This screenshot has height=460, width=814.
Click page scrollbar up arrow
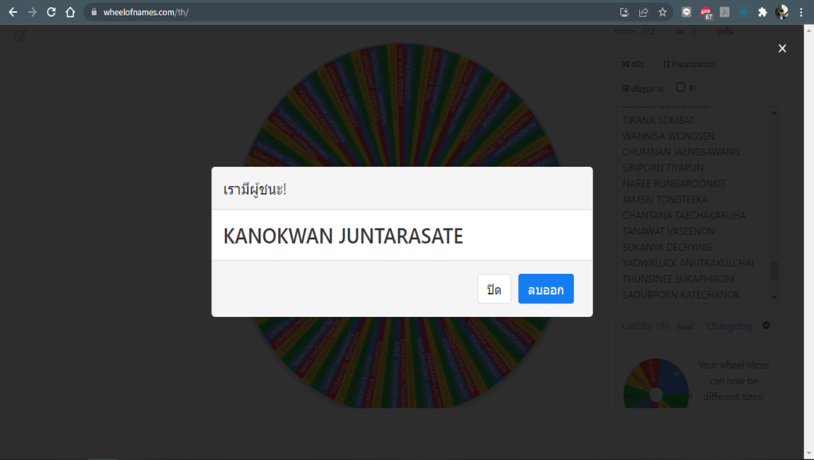808,29
